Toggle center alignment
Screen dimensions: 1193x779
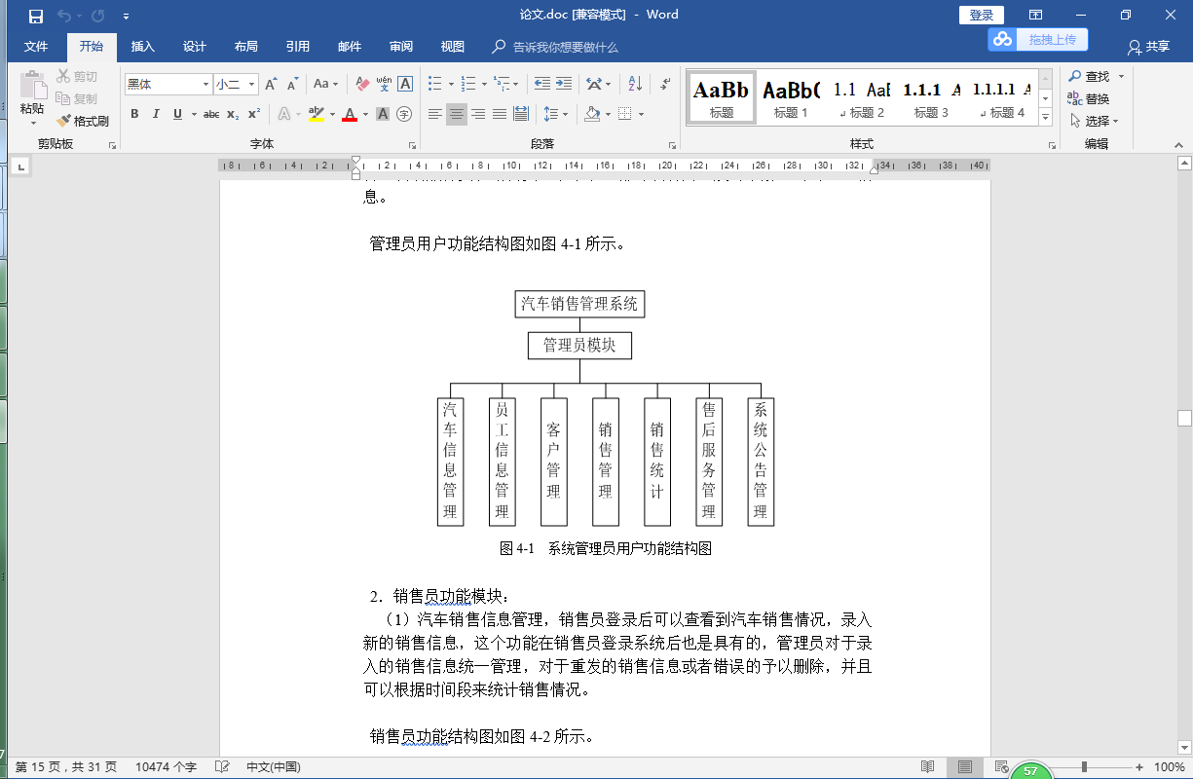457,114
